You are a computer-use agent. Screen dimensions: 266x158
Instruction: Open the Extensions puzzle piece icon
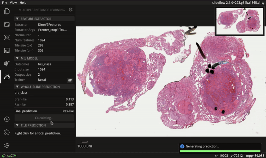(7, 132)
